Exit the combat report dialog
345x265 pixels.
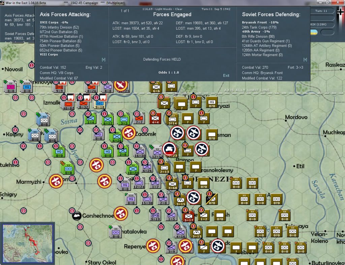(226, 75)
